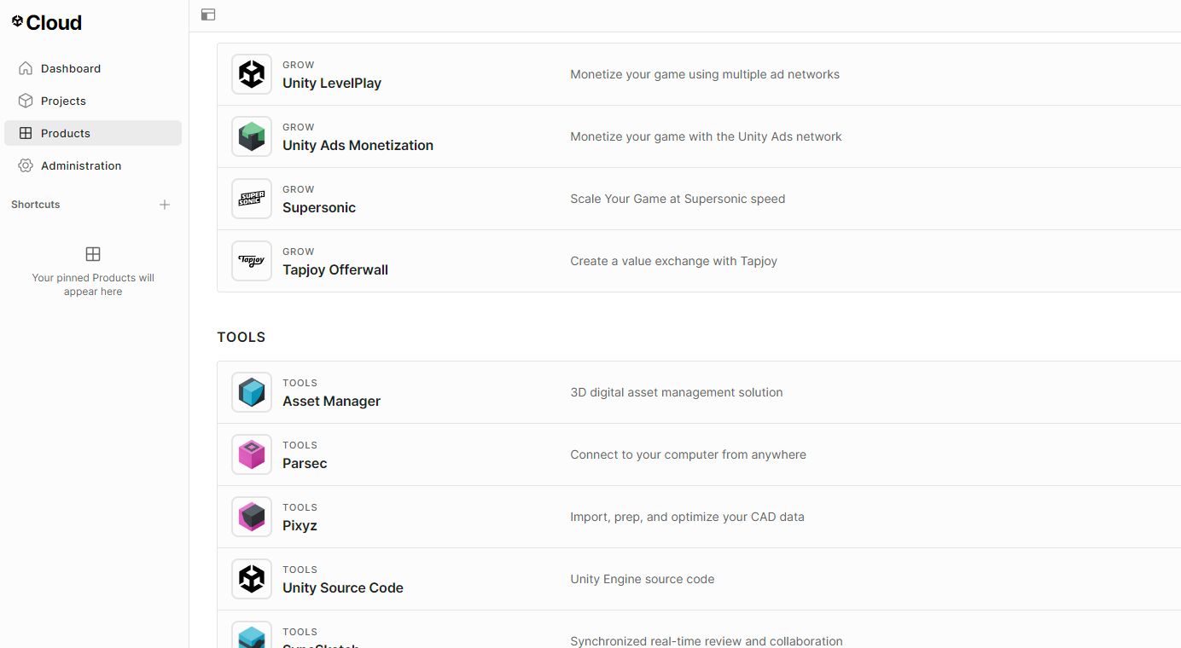The height and width of the screenshot is (648, 1181).
Task: Click 'Your pinned Products will appear here'
Action: [x=93, y=285]
